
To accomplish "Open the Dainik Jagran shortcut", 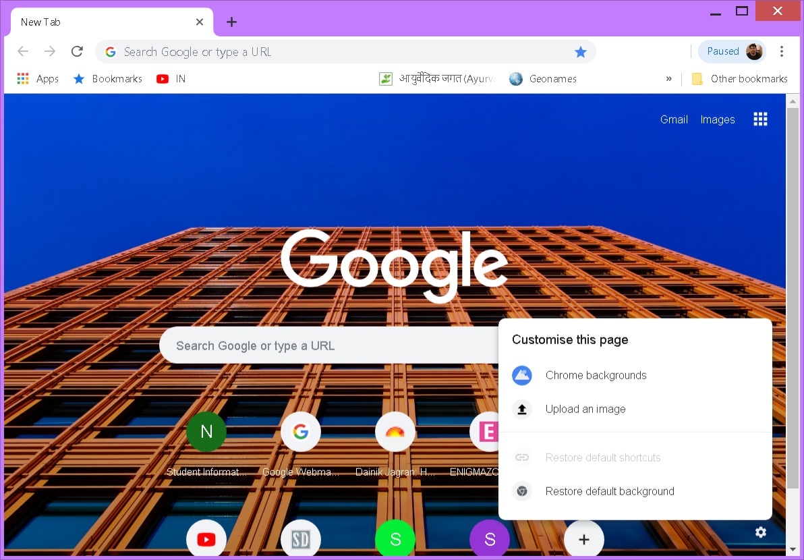I will (x=395, y=432).
